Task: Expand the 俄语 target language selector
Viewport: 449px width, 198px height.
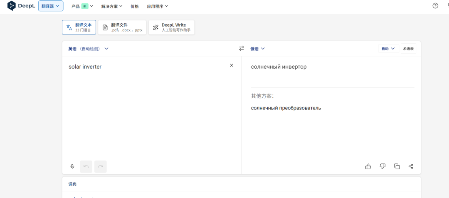Action: tap(257, 49)
